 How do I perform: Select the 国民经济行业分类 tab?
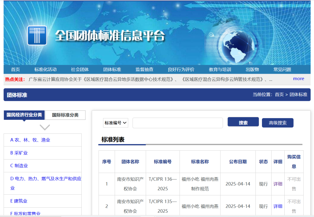coord(24,115)
